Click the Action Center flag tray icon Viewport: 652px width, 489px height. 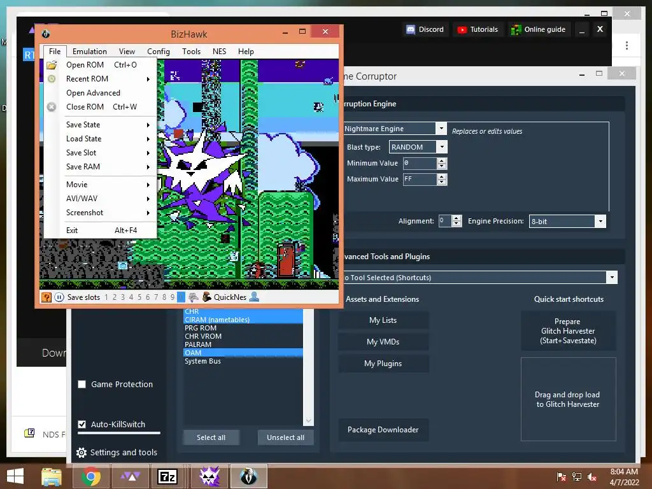click(562, 477)
